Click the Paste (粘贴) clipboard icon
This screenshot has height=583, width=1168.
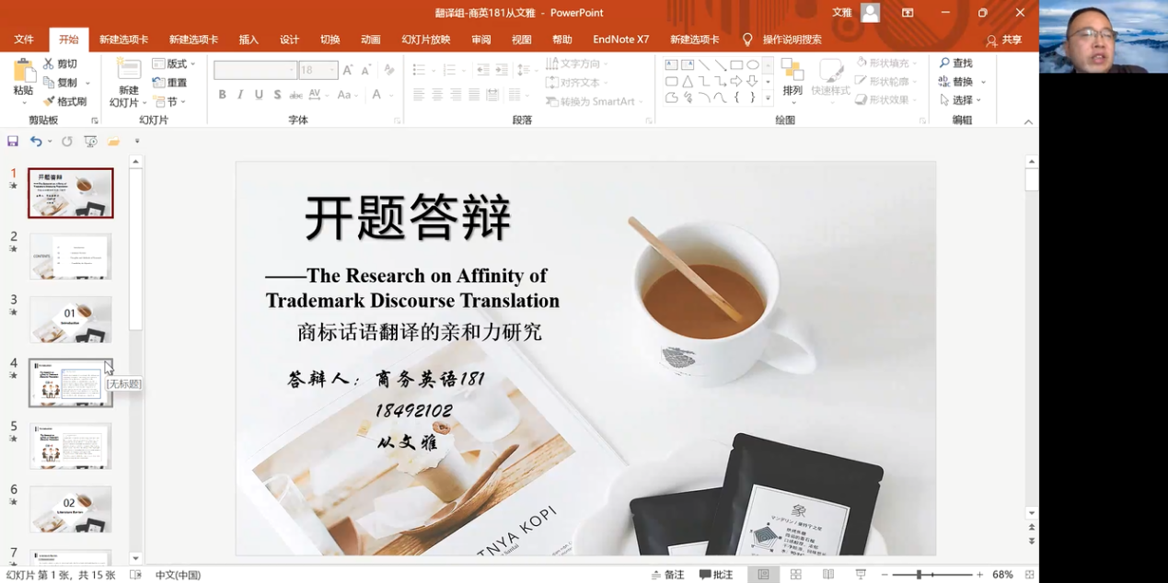(x=23, y=72)
